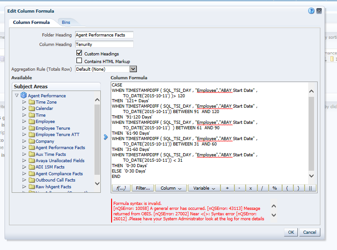Select the Column Formula tab
The height and width of the screenshot is (250, 337).
pos(31,22)
